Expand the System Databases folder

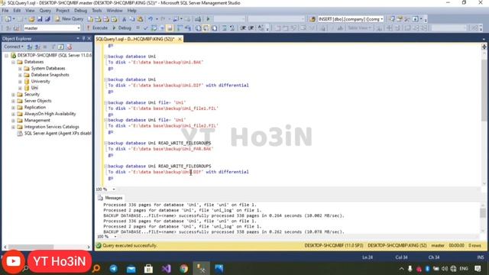20,68
